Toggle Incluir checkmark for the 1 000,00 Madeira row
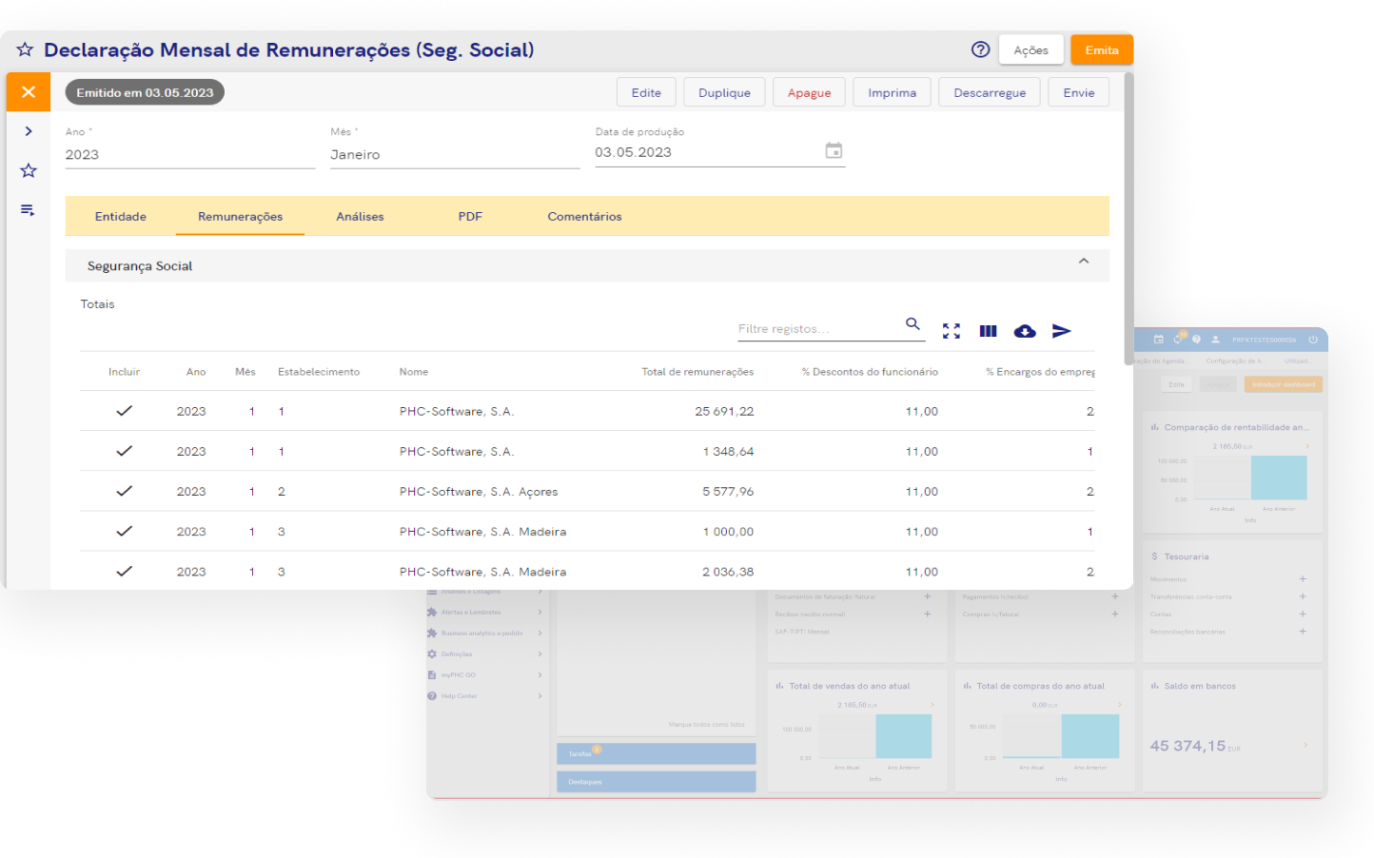Screen dimensions: 1374x858 (124, 531)
